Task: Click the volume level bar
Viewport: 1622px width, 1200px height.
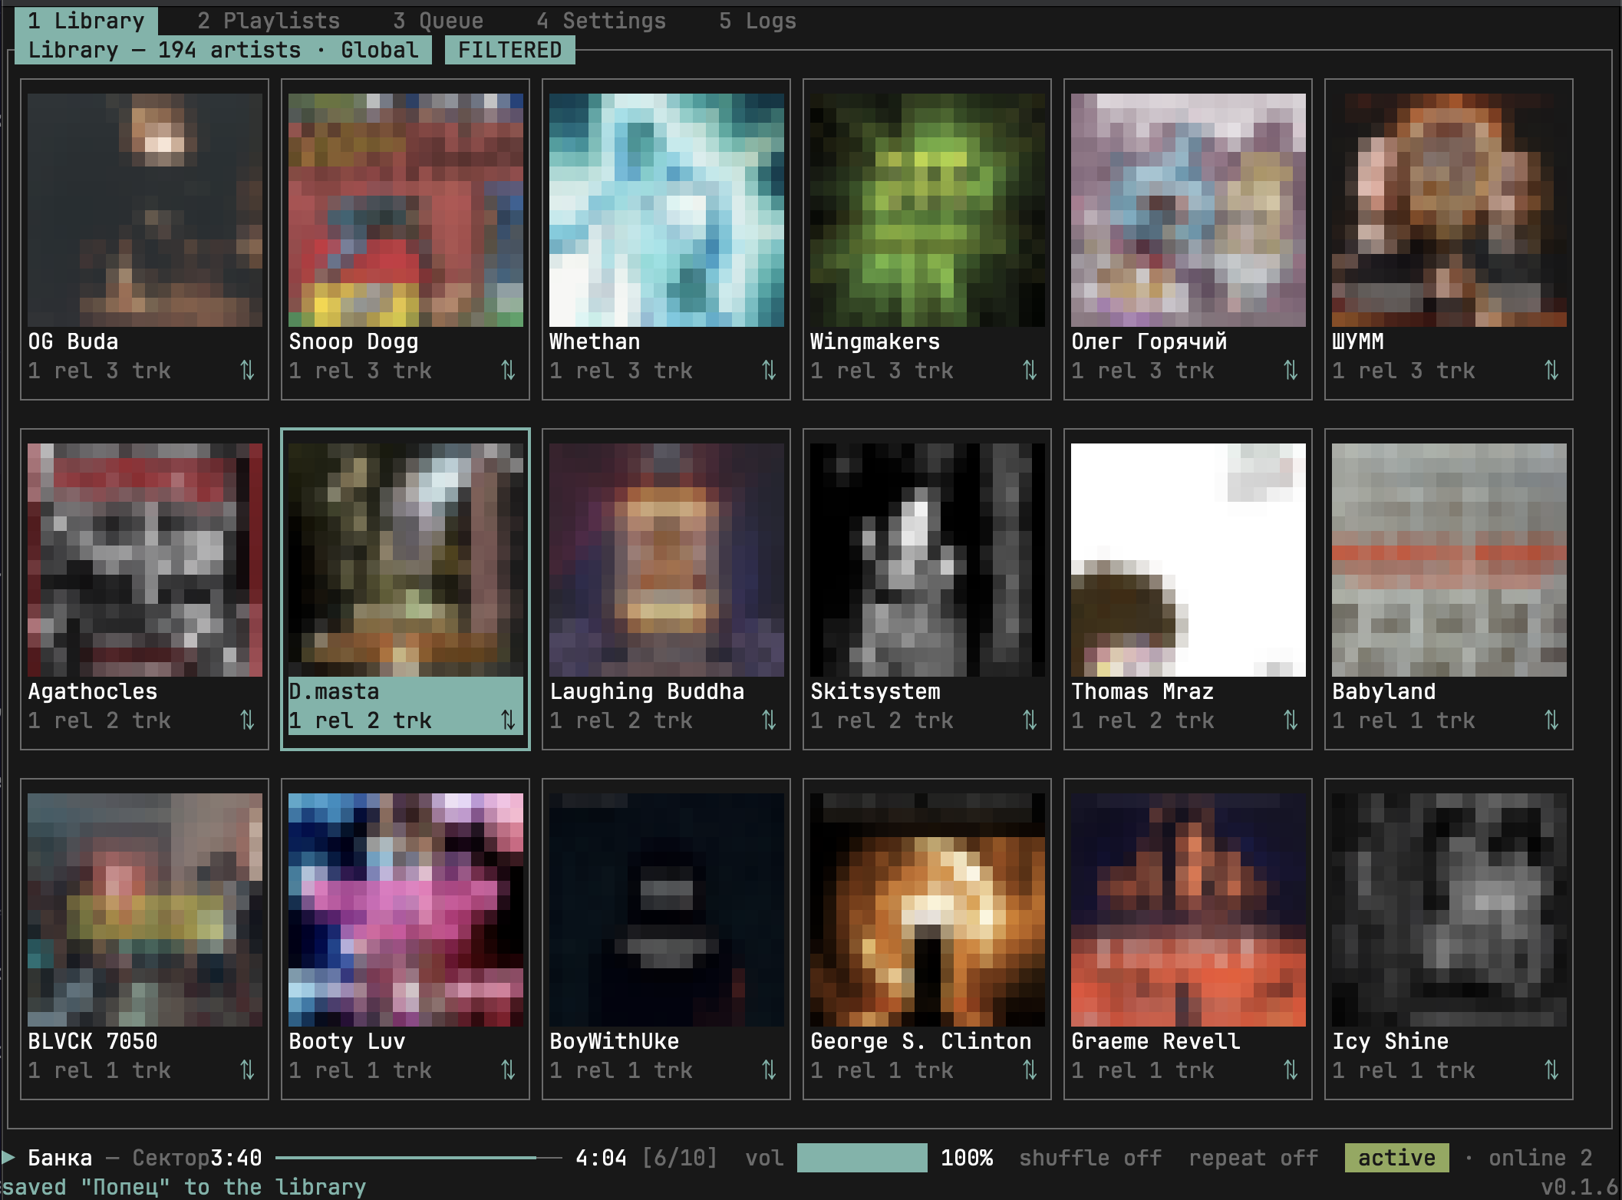Action: pos(862,1157)
